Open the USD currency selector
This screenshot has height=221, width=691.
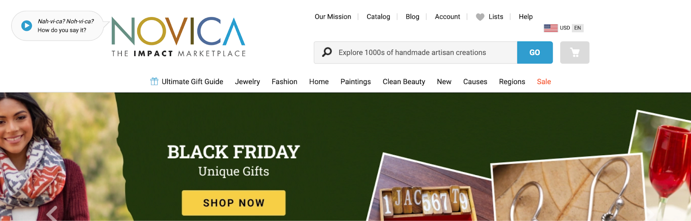coord(565,28)
